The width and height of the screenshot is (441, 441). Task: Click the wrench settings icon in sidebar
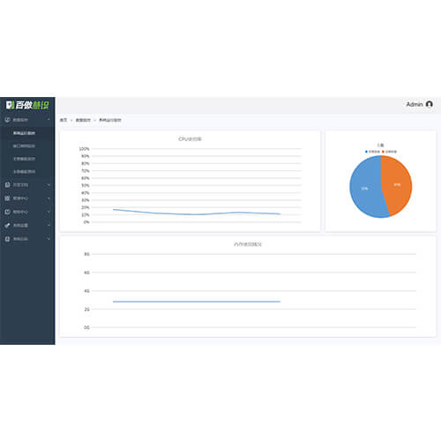pyautogui.click(x=8, y=225)
